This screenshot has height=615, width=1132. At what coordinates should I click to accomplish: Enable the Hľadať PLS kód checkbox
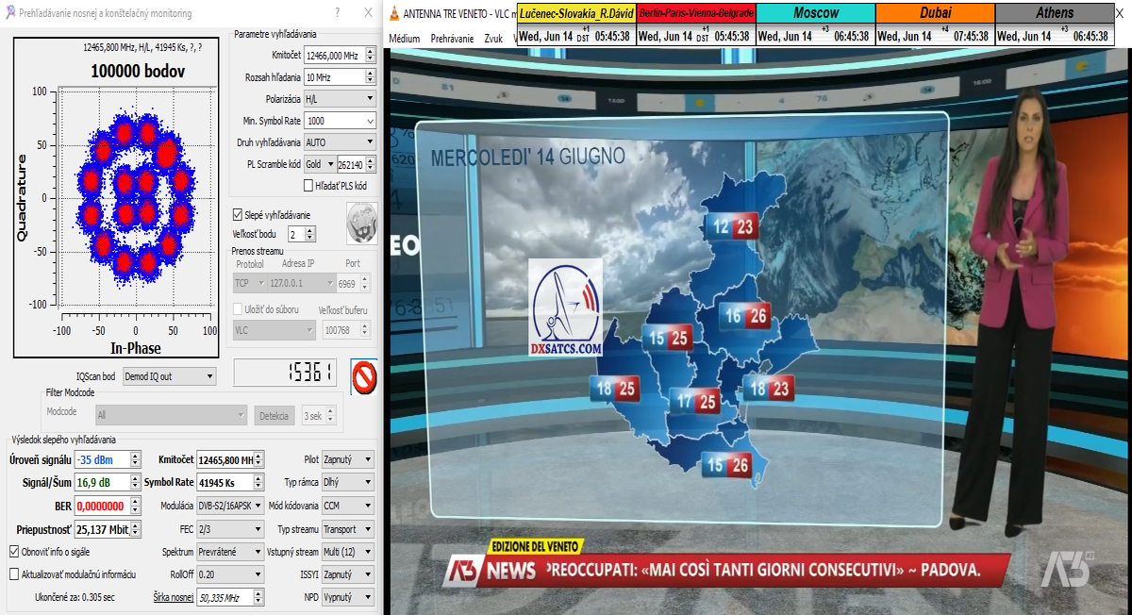click(x=308, y=186)
